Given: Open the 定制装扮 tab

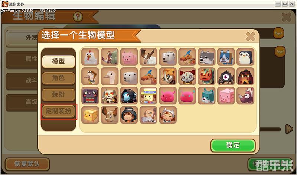Looking at the screenshot, I should [58, 111].
